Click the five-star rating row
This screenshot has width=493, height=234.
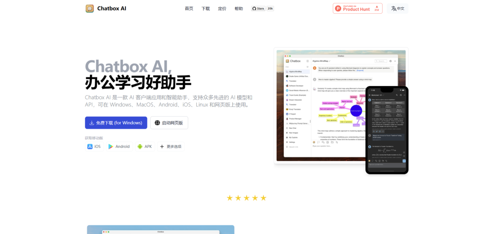pos(246,198)
